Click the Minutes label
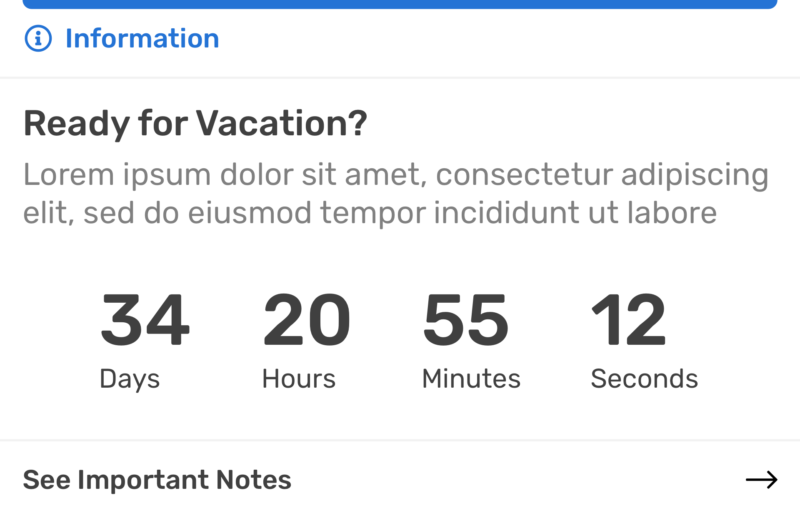800x518 pixels. pos(471,379)
